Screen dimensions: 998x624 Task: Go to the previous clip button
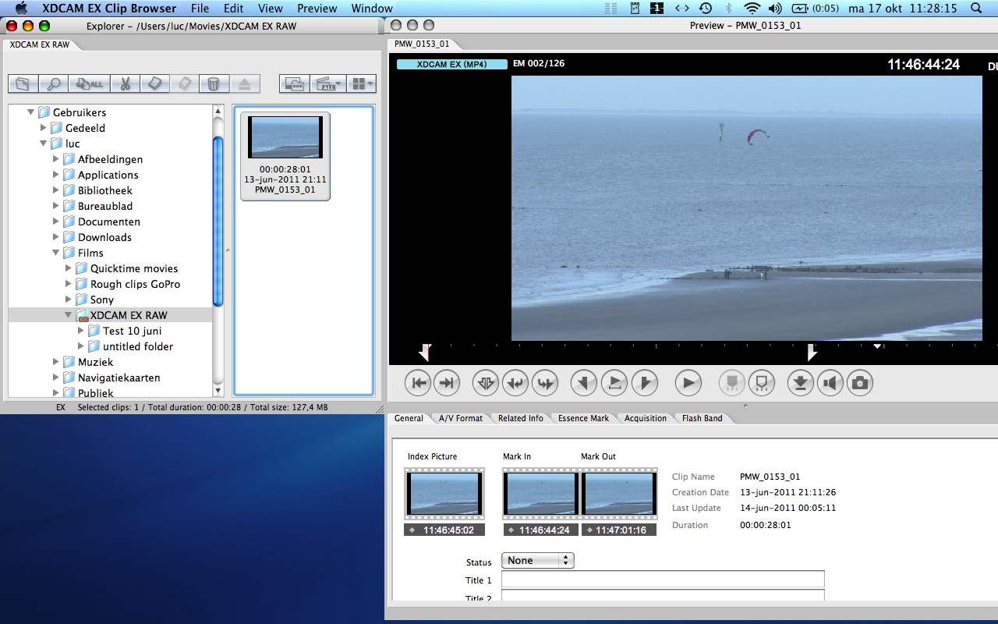point(515,383)
